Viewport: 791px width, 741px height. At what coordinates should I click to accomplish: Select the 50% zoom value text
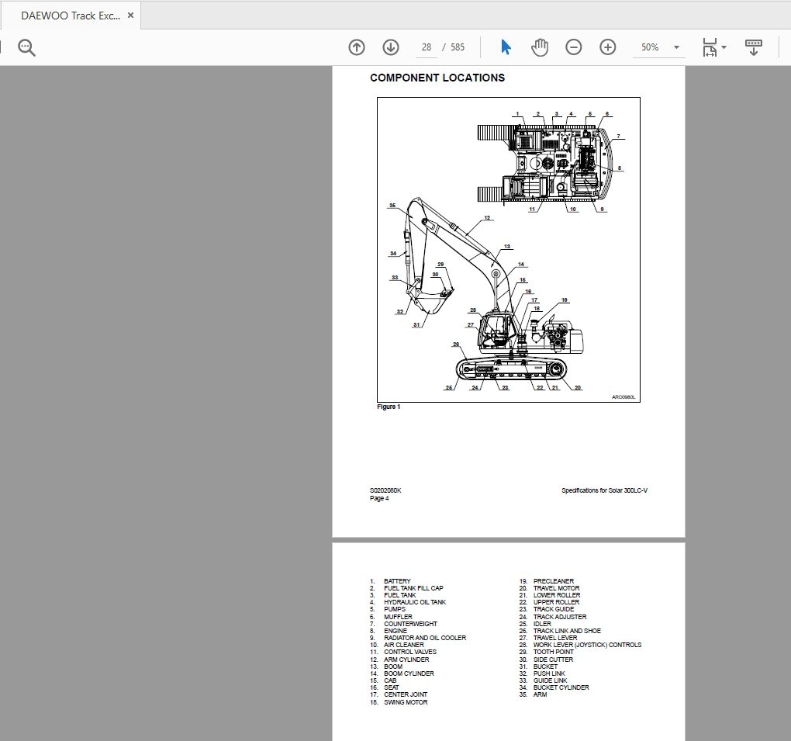click(x=650, y=47)
